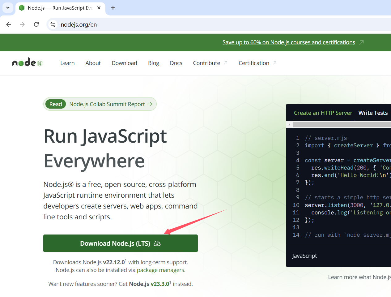Select the Create an HTTP Server tab
This screenshot has width=391, height=297.
click(x=323, y=113)
